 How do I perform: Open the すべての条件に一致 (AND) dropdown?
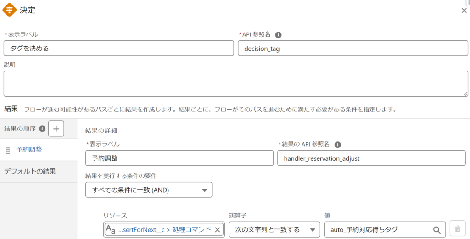pyautogui.click(x=148, y=190)
